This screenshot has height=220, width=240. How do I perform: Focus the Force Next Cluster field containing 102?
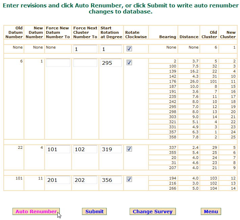pos(85,149)
